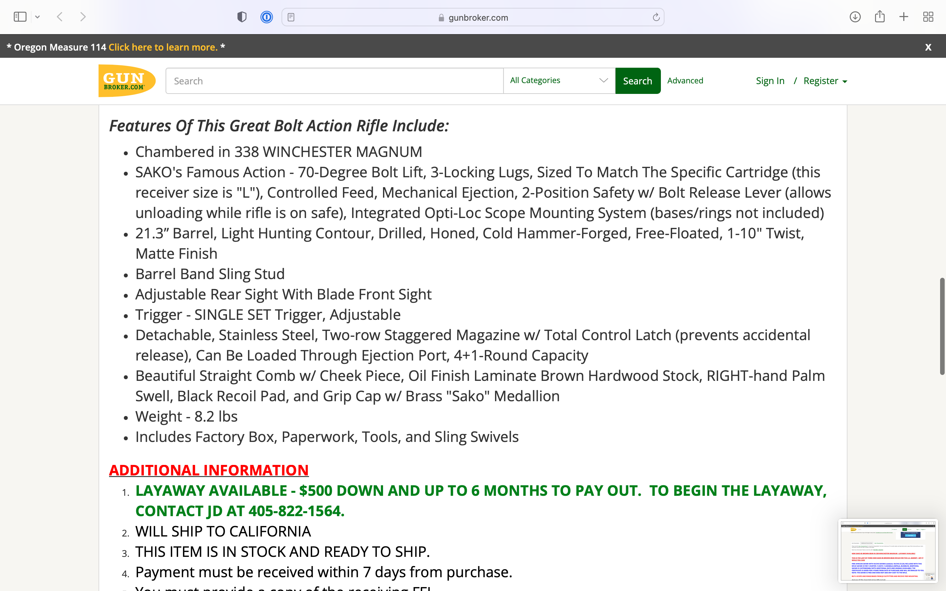Go back to the previous page
946x591 pixels.
pos(60,17)
